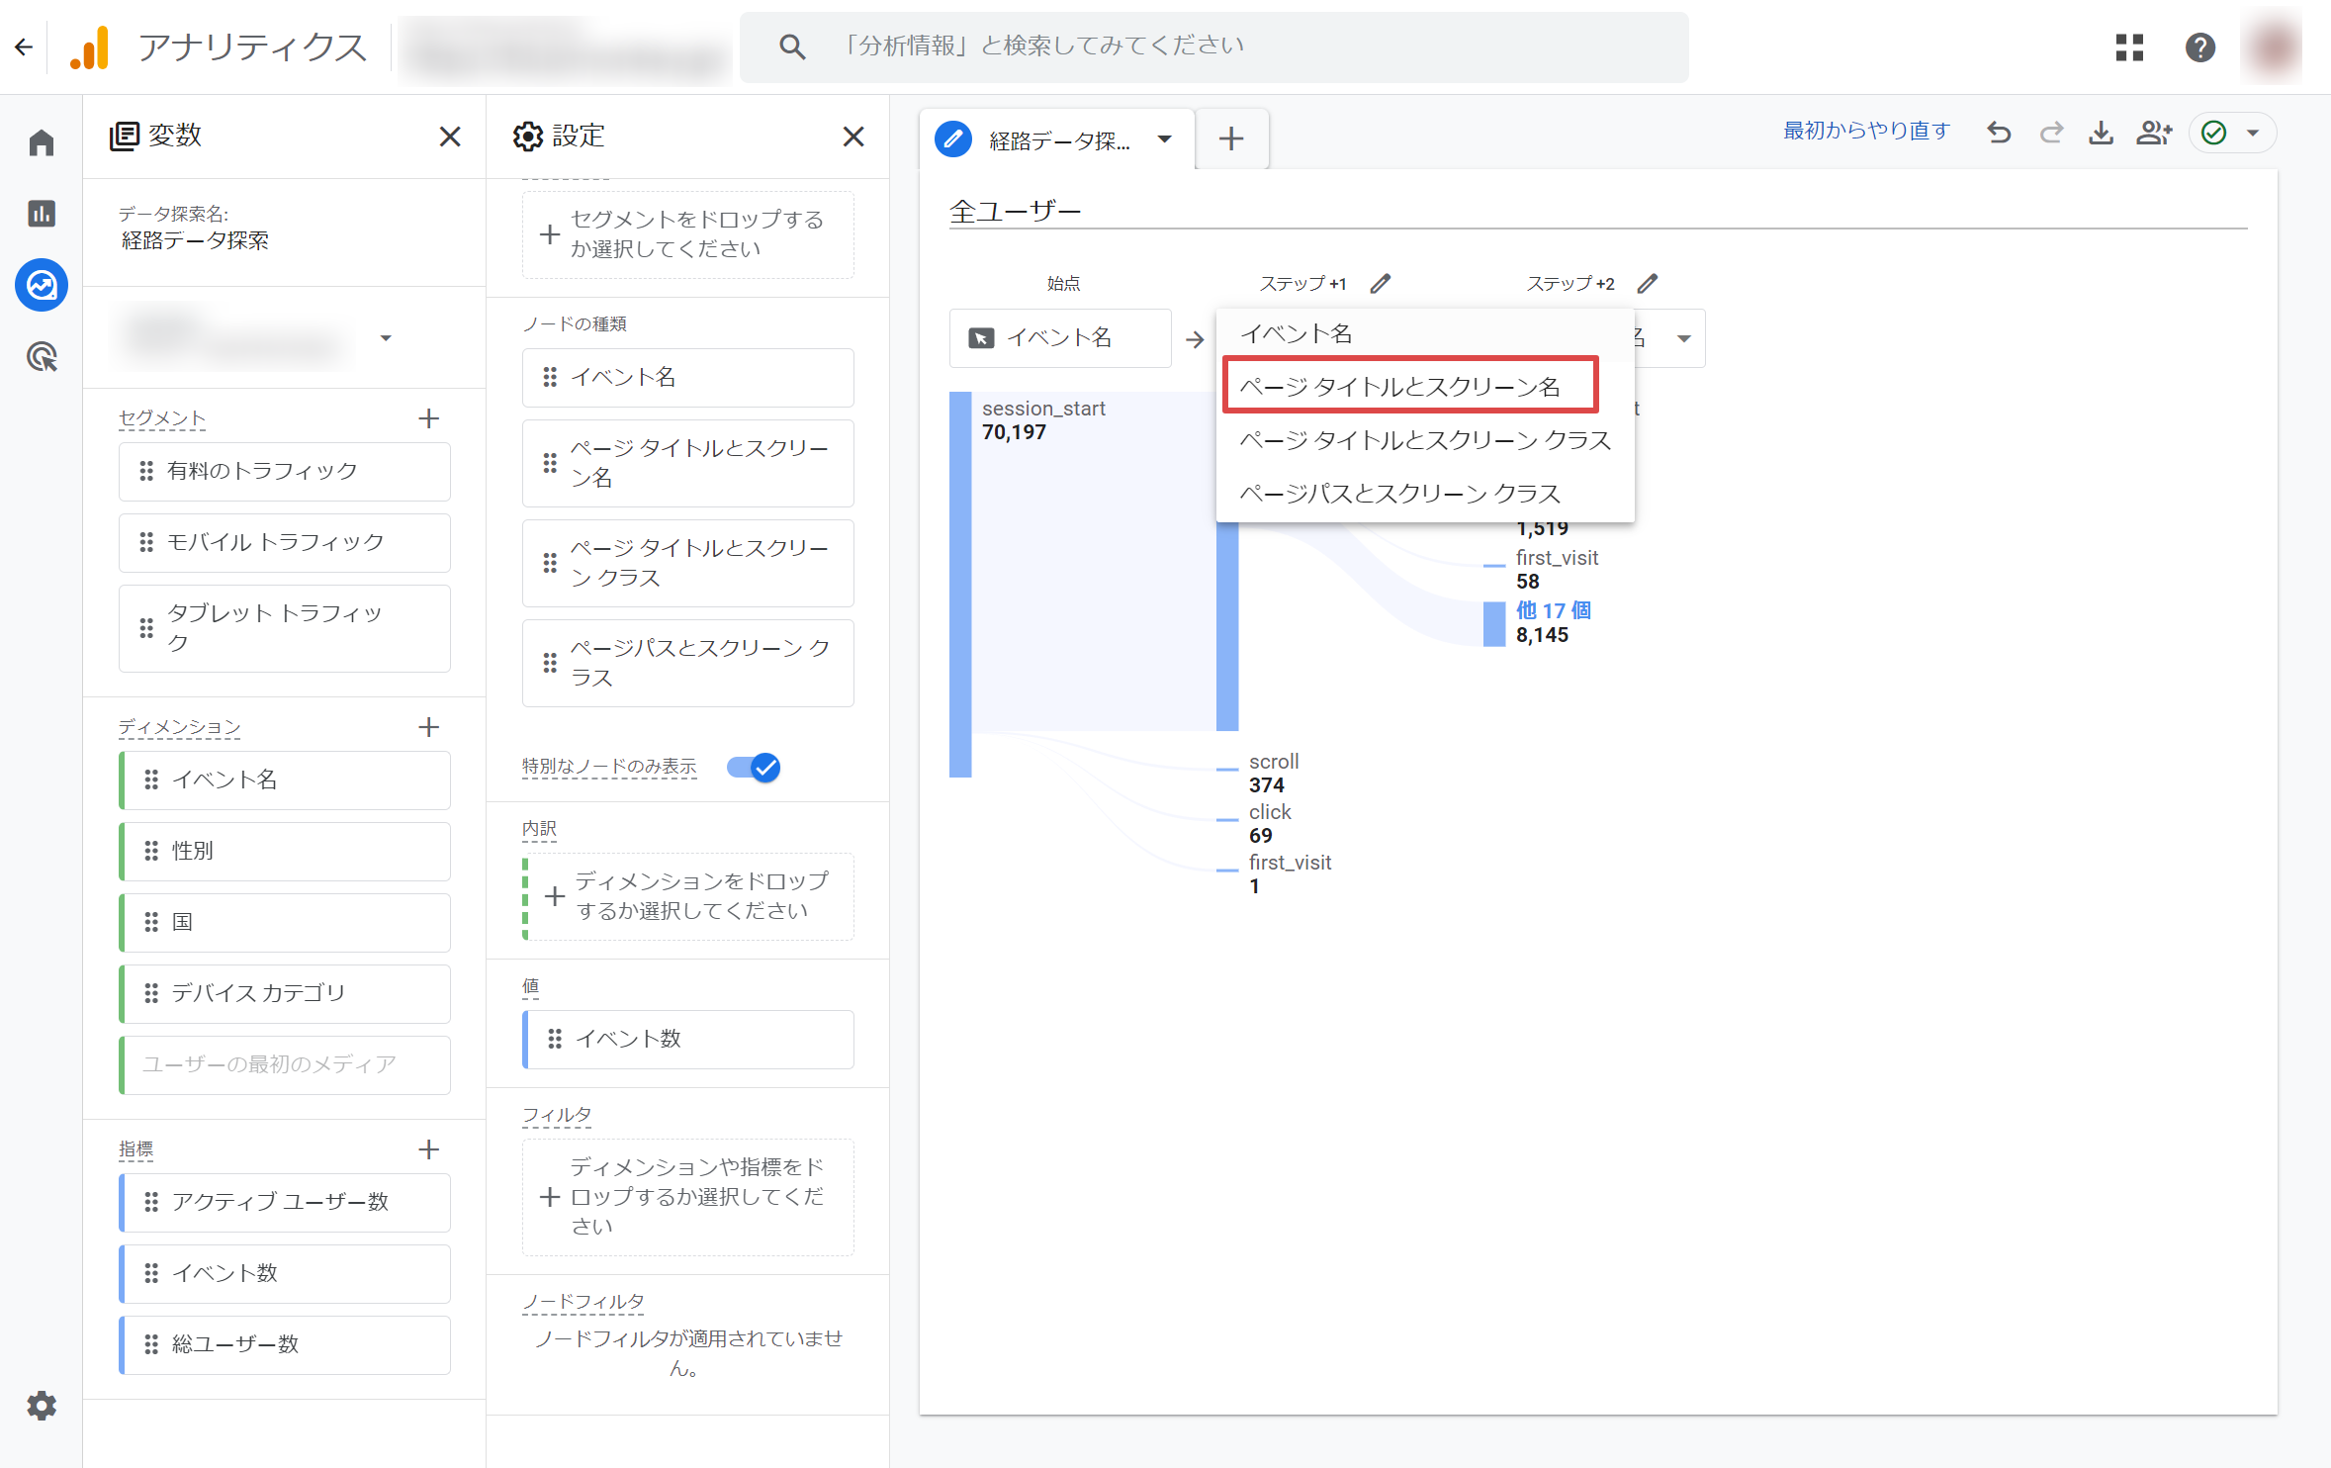Click the redo arrow icon
The height and width of the screenshot is (1468, 2331).
tap(2051, 133)
